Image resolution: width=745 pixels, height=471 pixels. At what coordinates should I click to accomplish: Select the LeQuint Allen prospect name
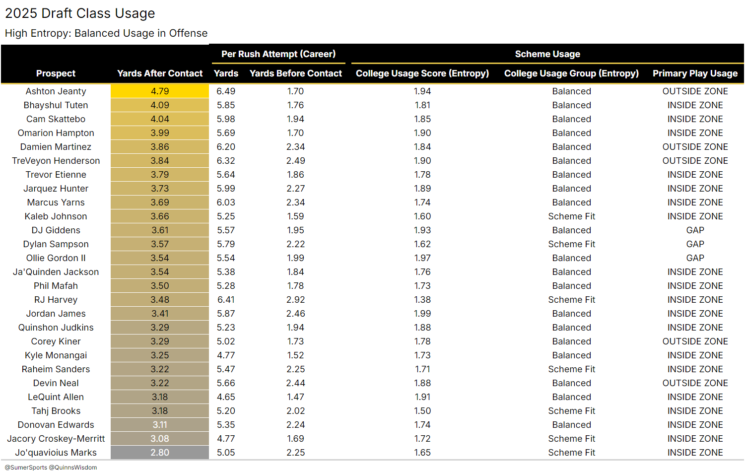[56, 397]
